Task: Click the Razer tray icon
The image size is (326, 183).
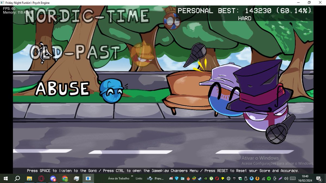Action: pyautogui.click(x=269, y=178)
